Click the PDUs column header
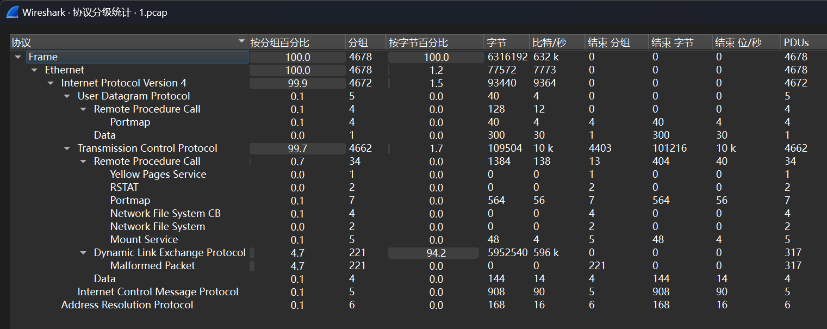Viewport: 827px width, 329px height. 796,42
